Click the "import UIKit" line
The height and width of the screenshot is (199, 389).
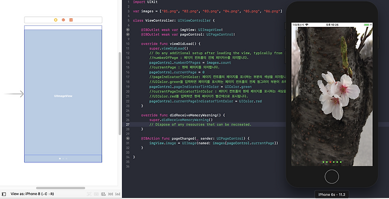click(x=145, y=2)
